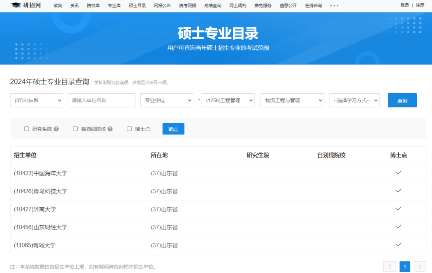Toggle the 自划线院校 checkbox

tap(75, 129)
